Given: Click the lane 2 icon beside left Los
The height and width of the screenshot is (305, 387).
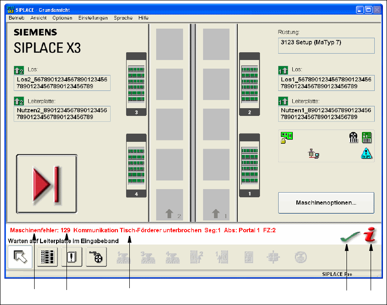Looking at the screenshot, I should 19,70.
